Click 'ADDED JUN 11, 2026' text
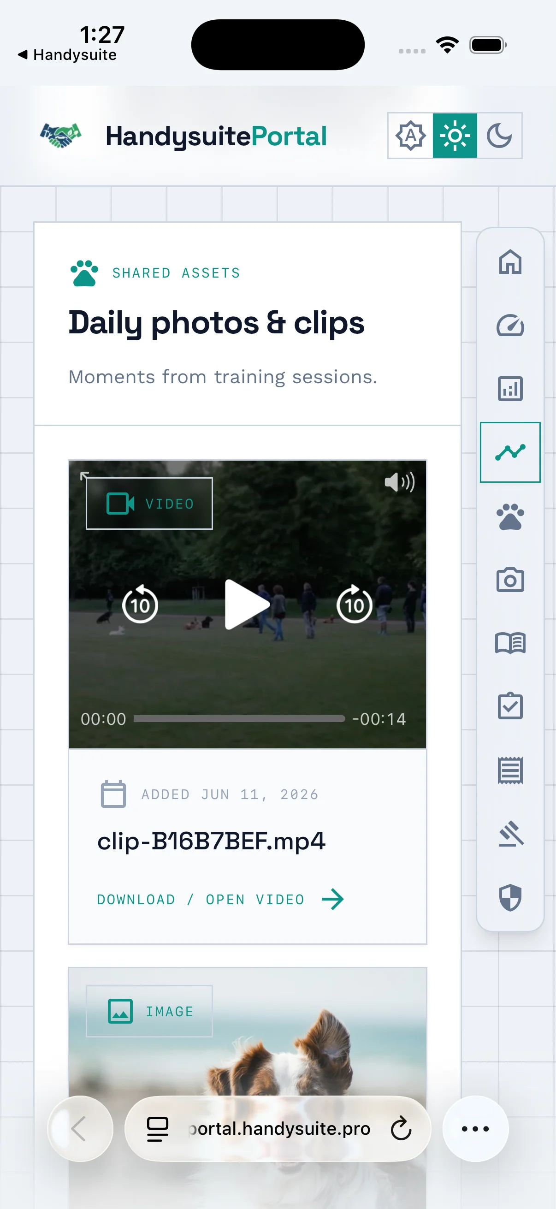The width and height of the screenshot is (556, 1209). tap(230, 794)
